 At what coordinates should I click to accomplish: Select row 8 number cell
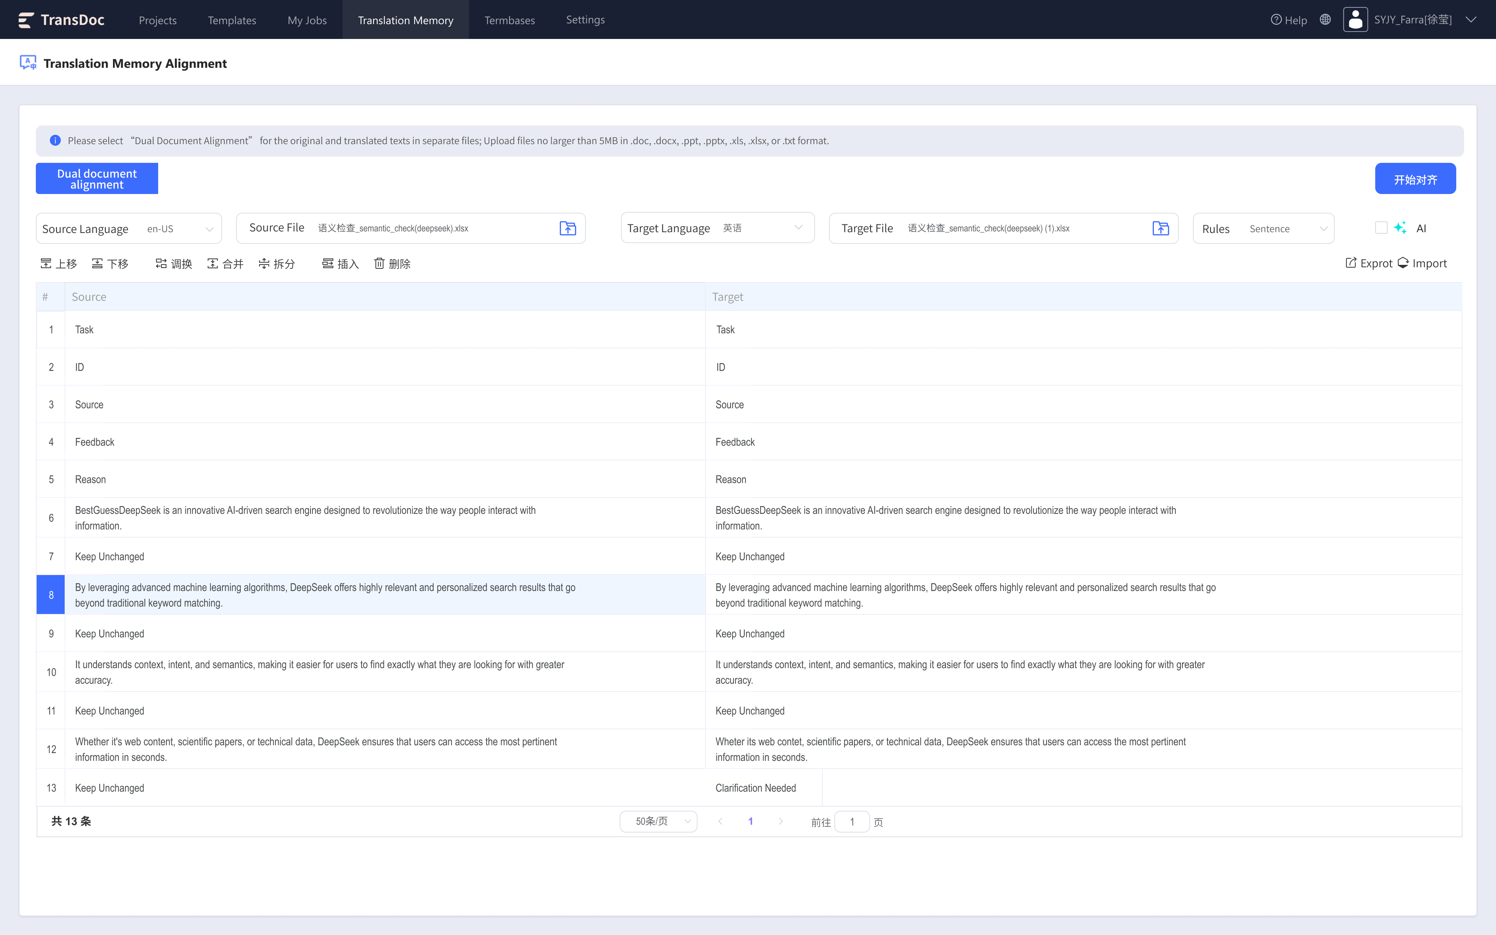(51, 594)
